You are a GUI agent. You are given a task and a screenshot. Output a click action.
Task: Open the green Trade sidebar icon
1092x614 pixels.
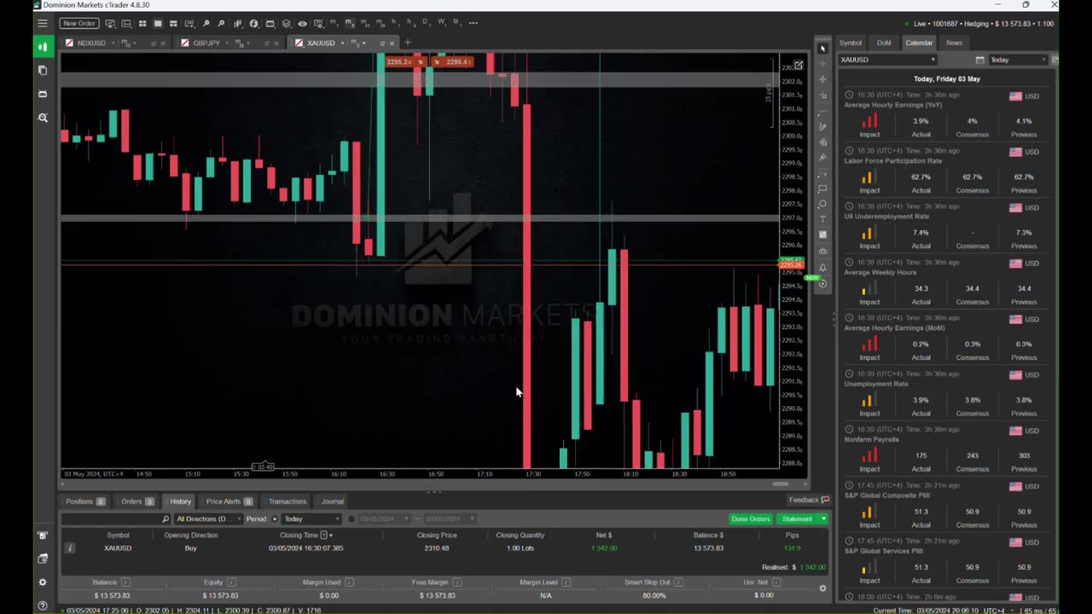point(43,46)
